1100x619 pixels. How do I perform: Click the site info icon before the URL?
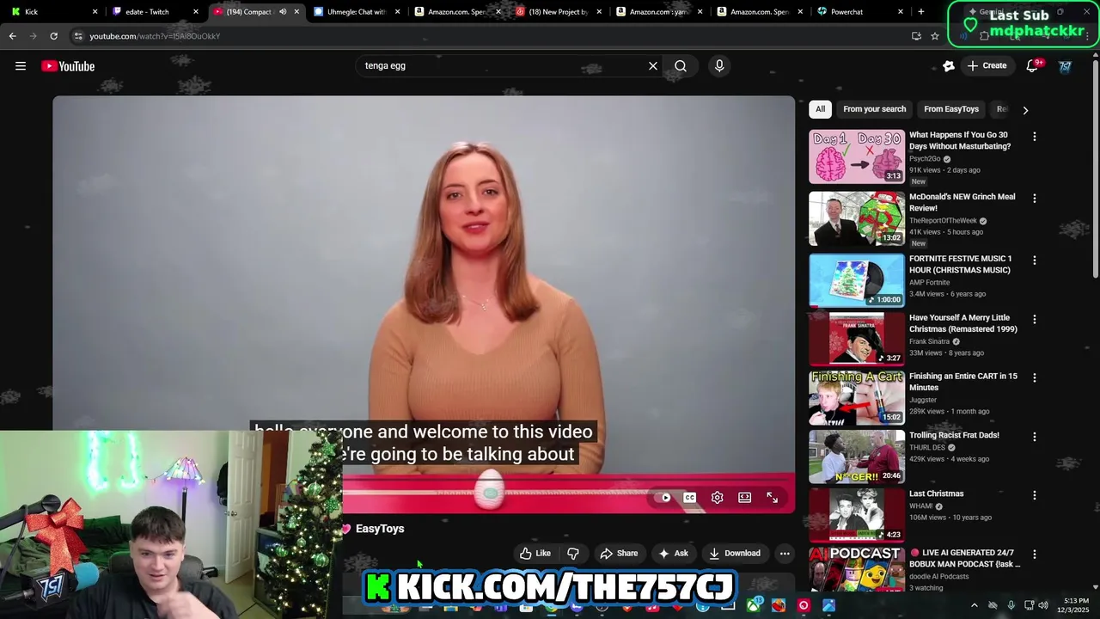pos(78,36)
